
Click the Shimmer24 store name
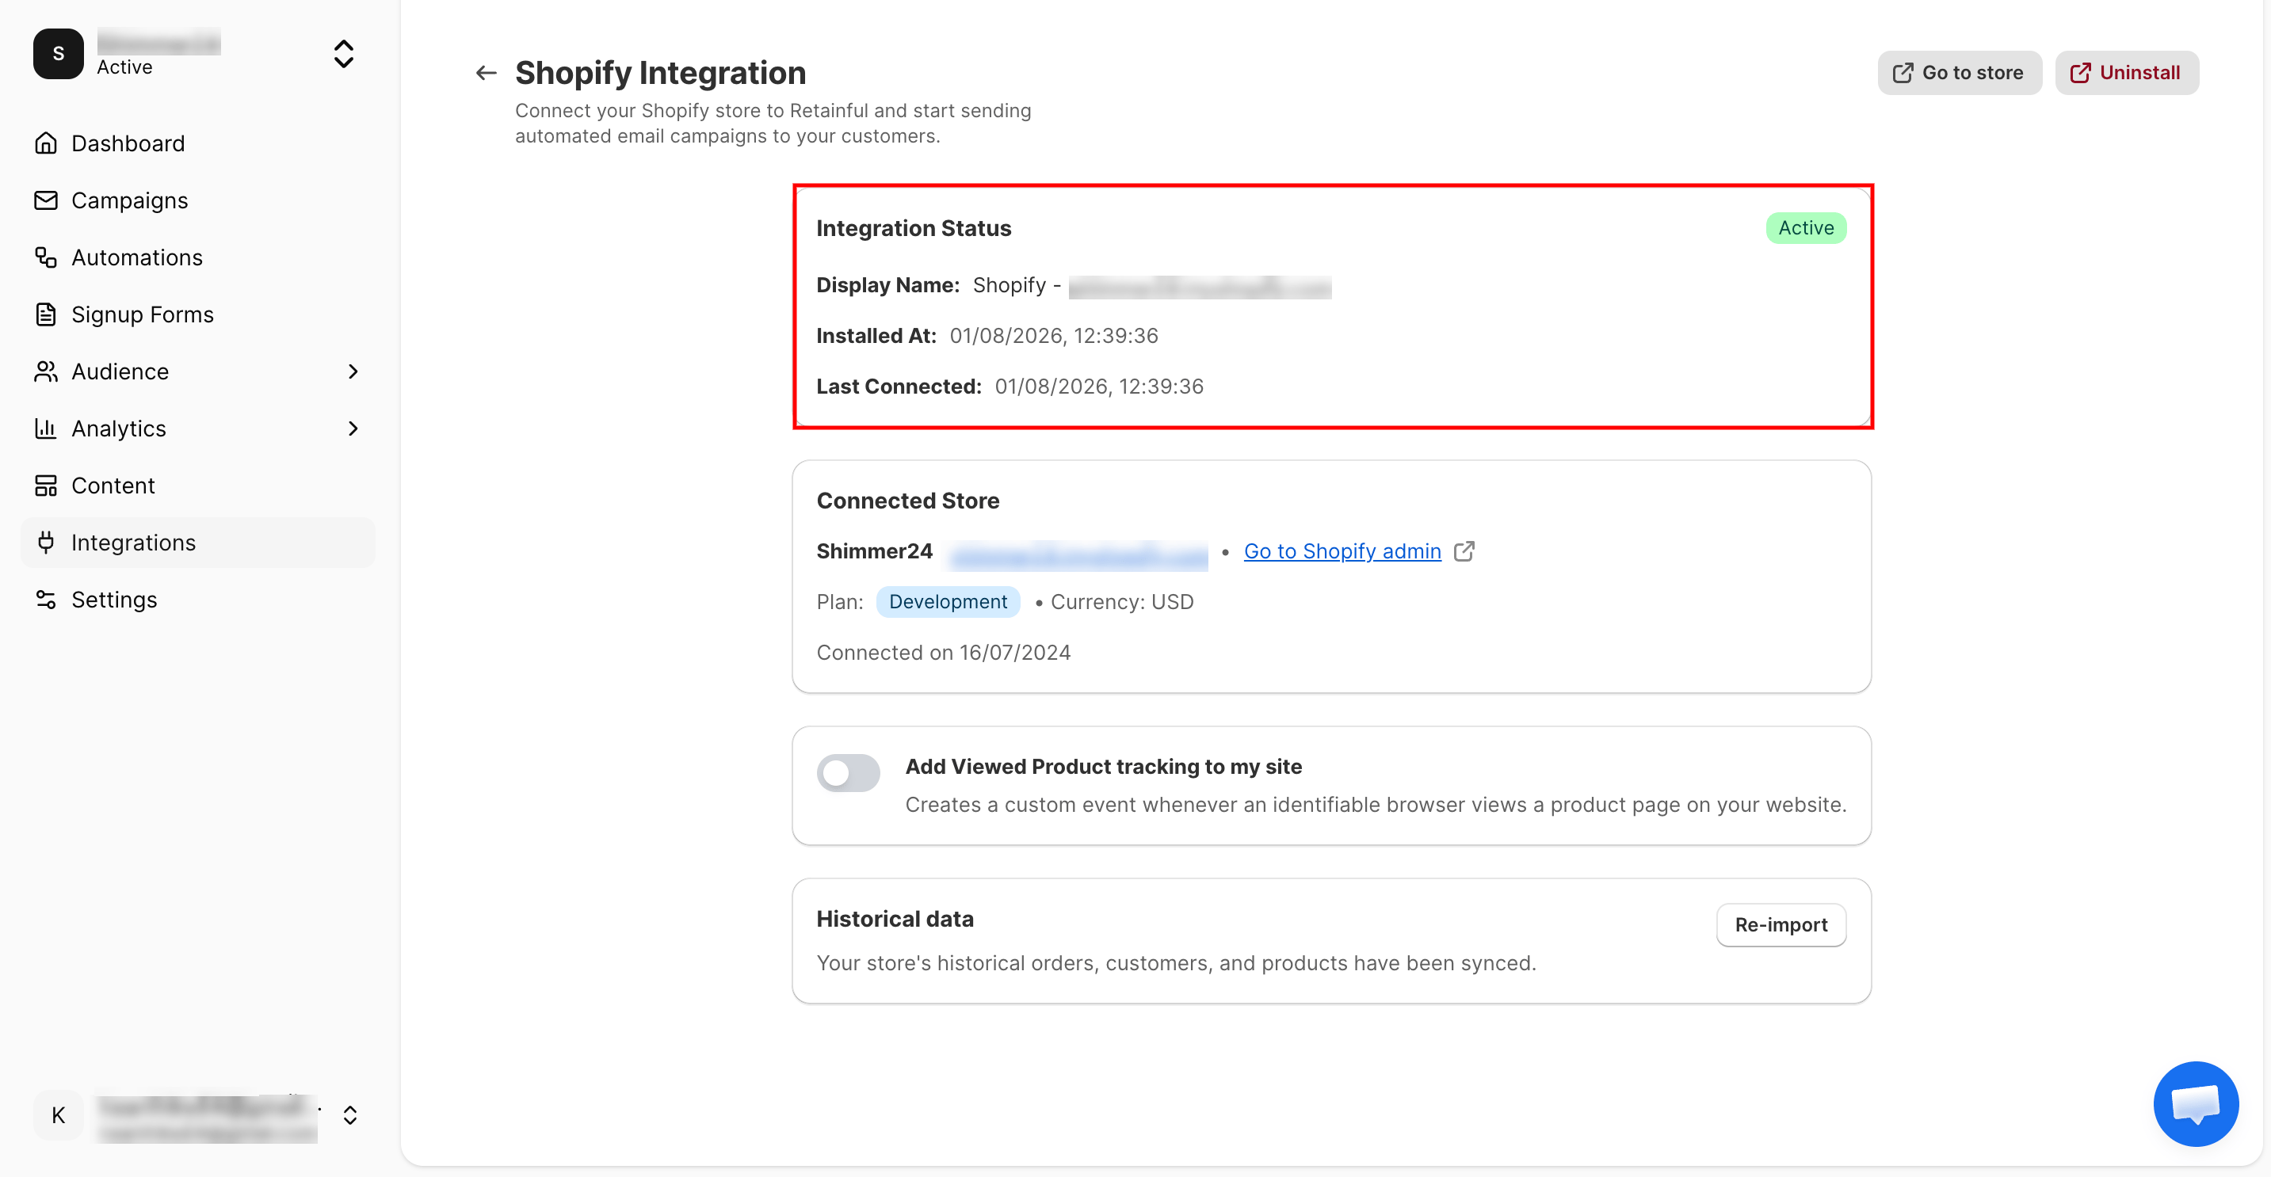tap(875, 551)
